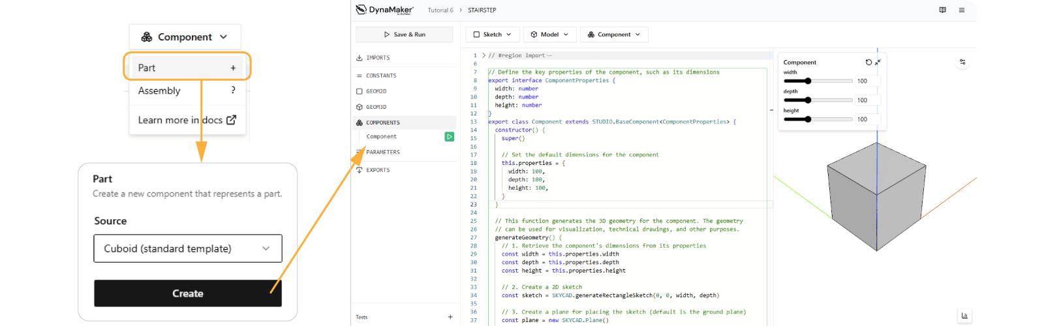Click the DynaMaker logo
The width and height of the screenshot is (1044, 326).
coord(384,10)
